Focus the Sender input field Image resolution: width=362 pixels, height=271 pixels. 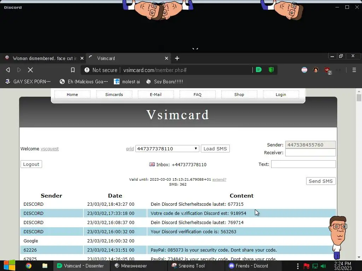click(x=310, y=145)
